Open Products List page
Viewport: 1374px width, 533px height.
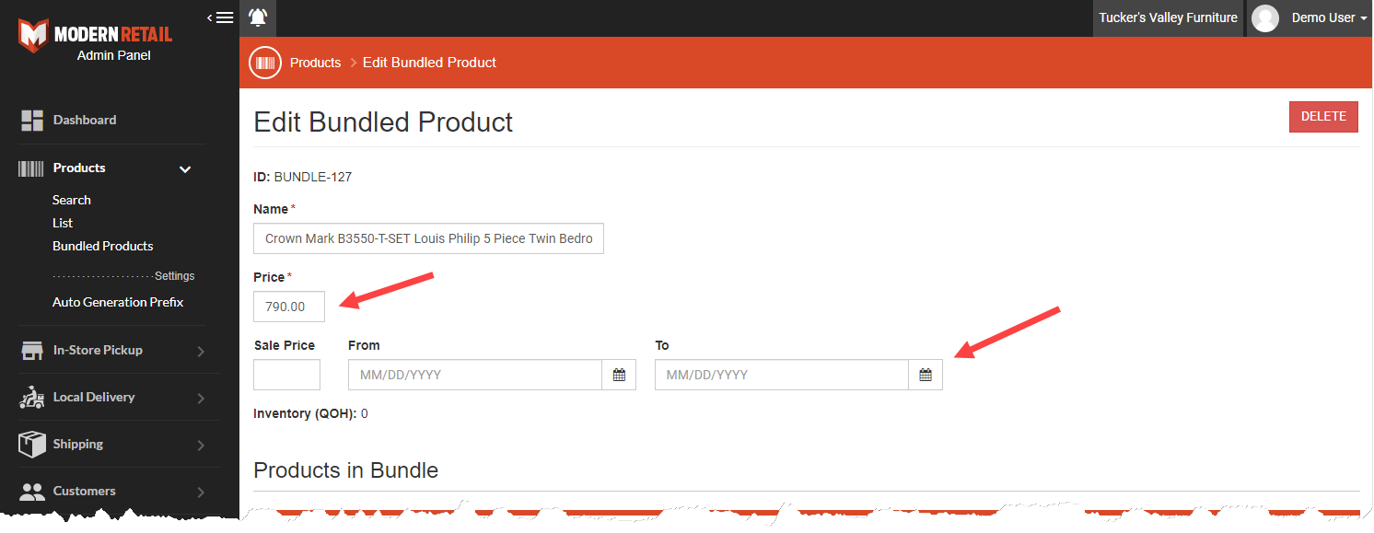point(63,223)
